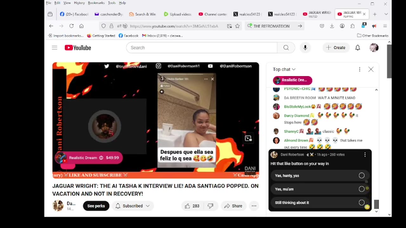Open the account avatar menu
Image resolution: width=406 pixels, height=228 pixels.
[374, 47]
